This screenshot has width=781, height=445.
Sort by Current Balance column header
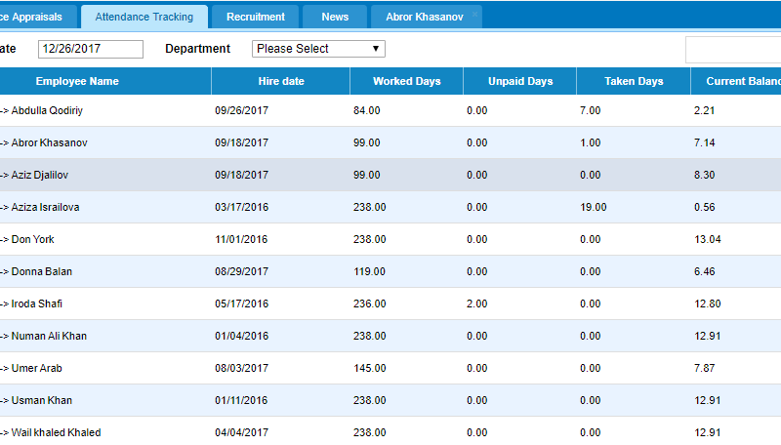click(736, 81)
